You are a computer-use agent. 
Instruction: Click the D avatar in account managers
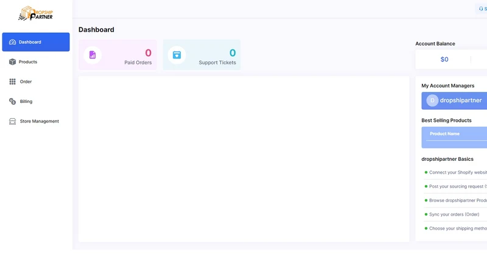432,100
